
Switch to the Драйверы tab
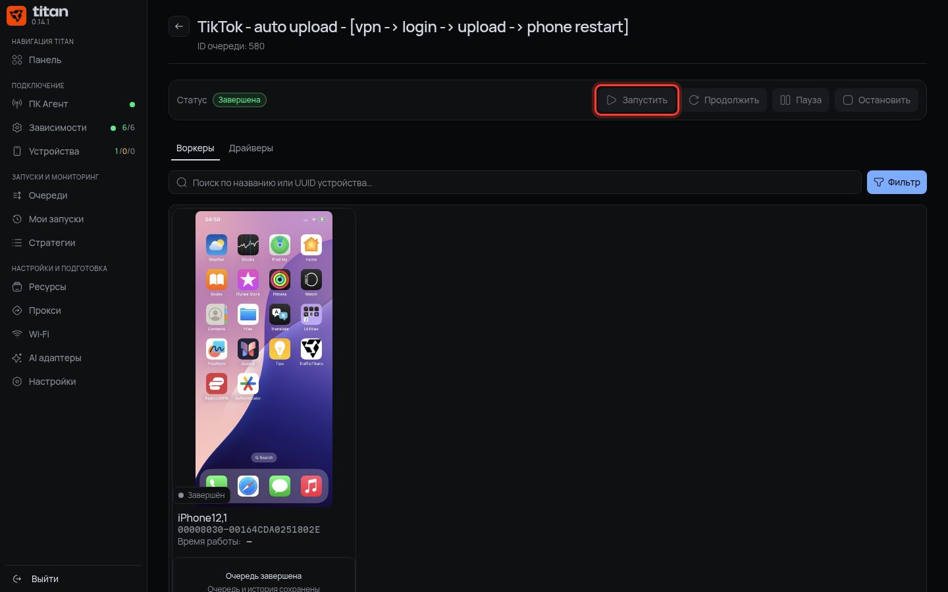pos(251,148)
